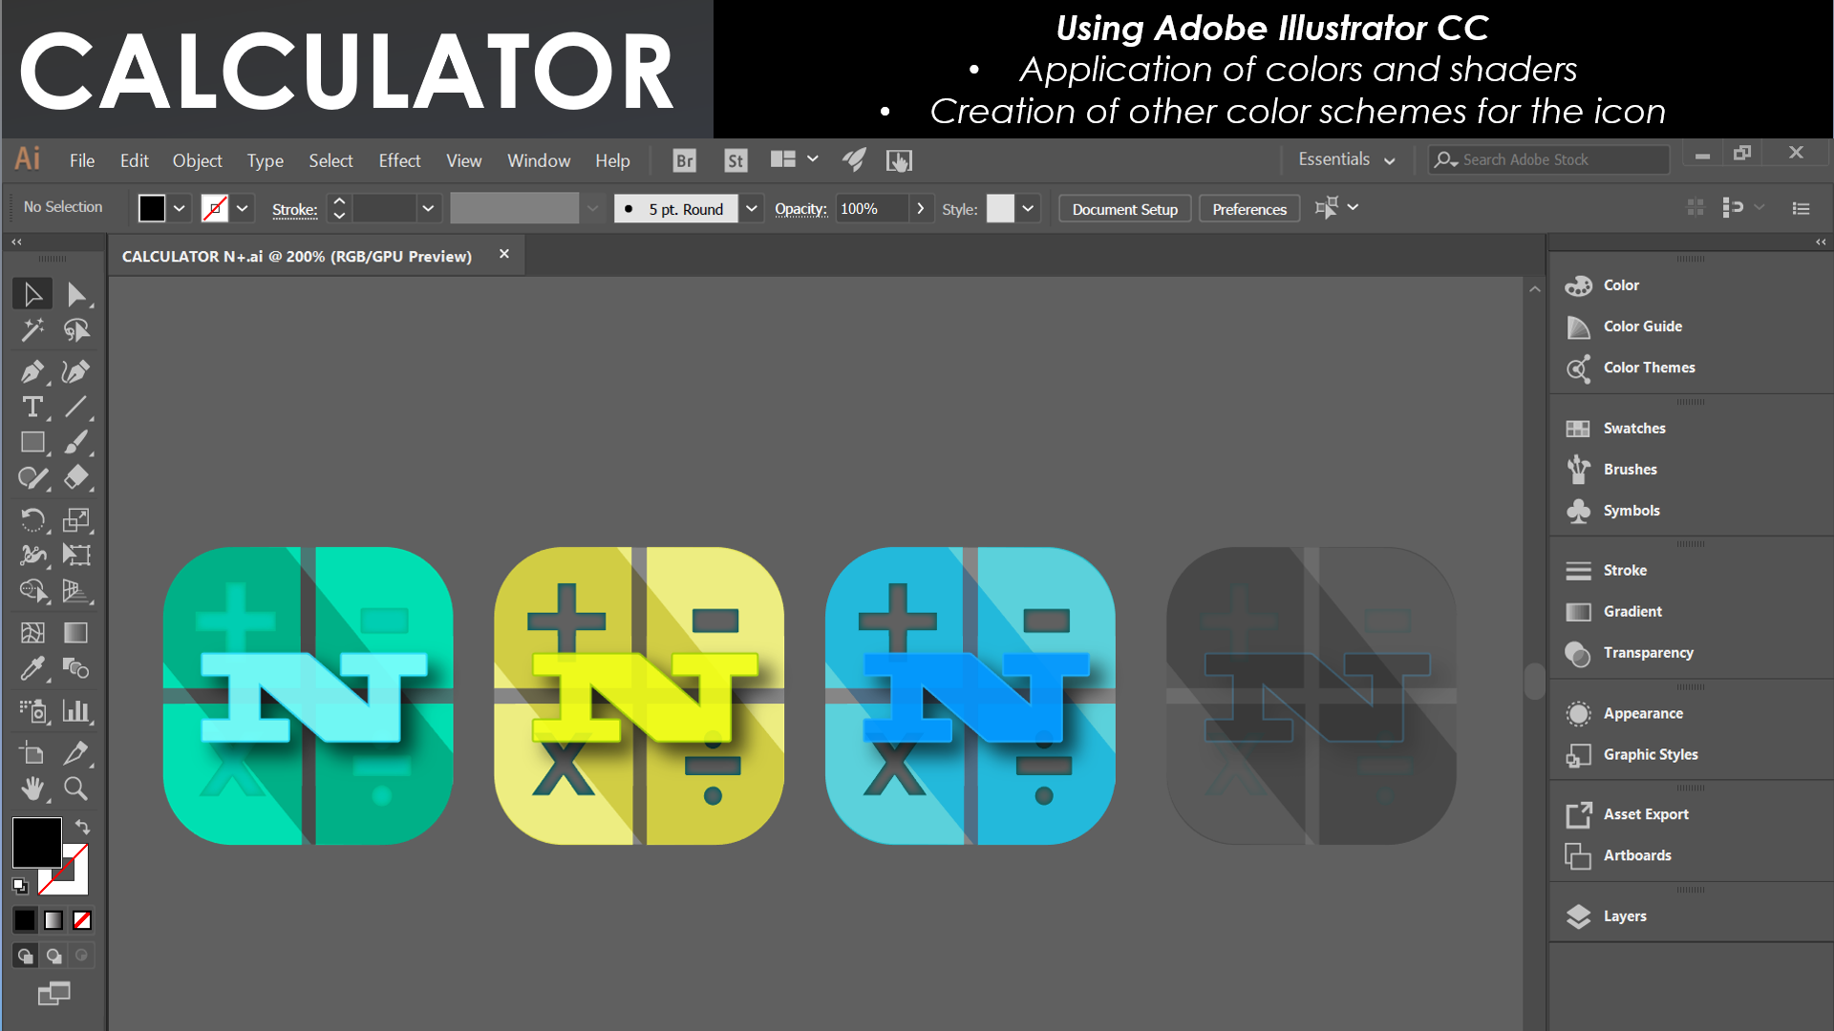Click Preferences button

(x=1249, y=209)
